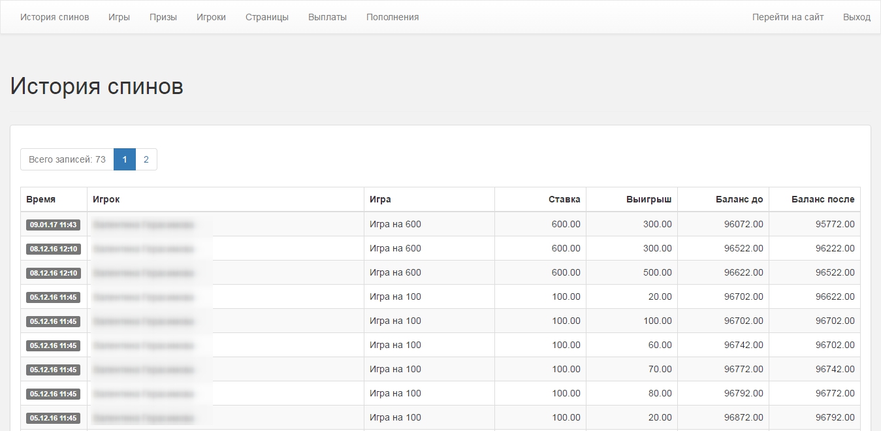Go to the Игры section
The height and width of the screenshot is (431, 881).
click(119, 17)
